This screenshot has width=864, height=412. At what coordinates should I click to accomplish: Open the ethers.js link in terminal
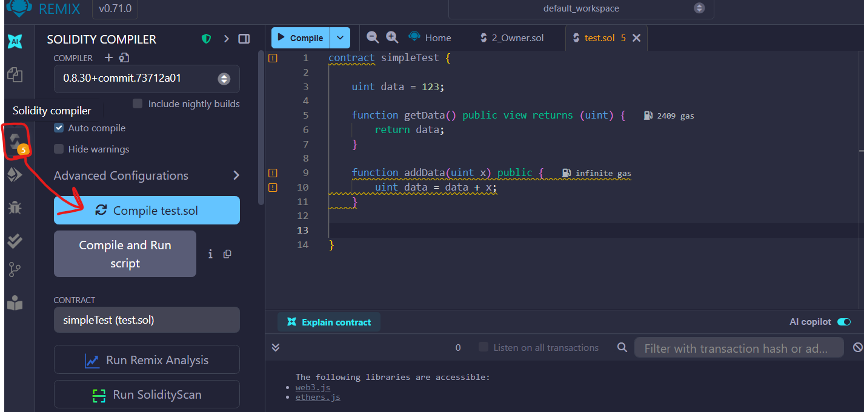pyautogui.click(x=317, y=397)
